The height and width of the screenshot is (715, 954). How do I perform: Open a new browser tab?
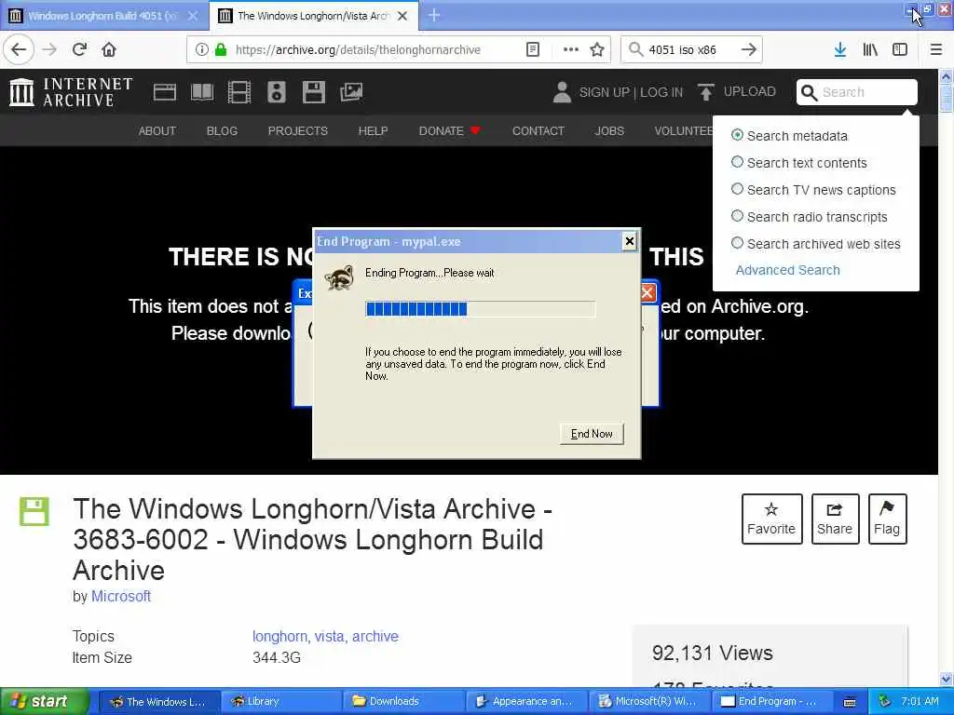434,15
